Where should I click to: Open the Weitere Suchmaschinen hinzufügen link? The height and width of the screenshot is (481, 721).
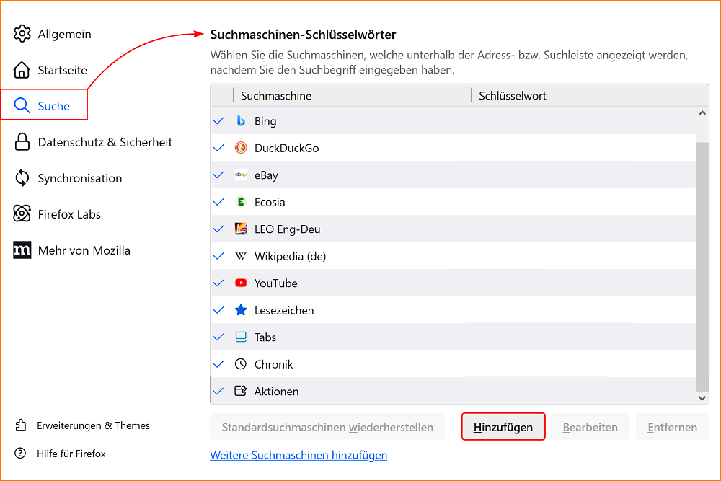(298, 455)
